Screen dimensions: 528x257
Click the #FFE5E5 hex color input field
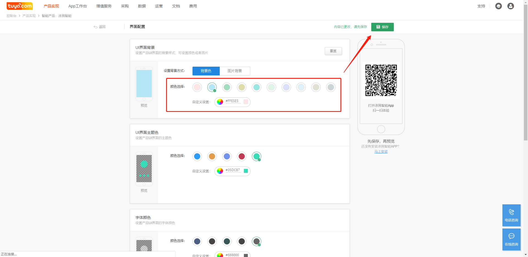[x=232, y=101]
